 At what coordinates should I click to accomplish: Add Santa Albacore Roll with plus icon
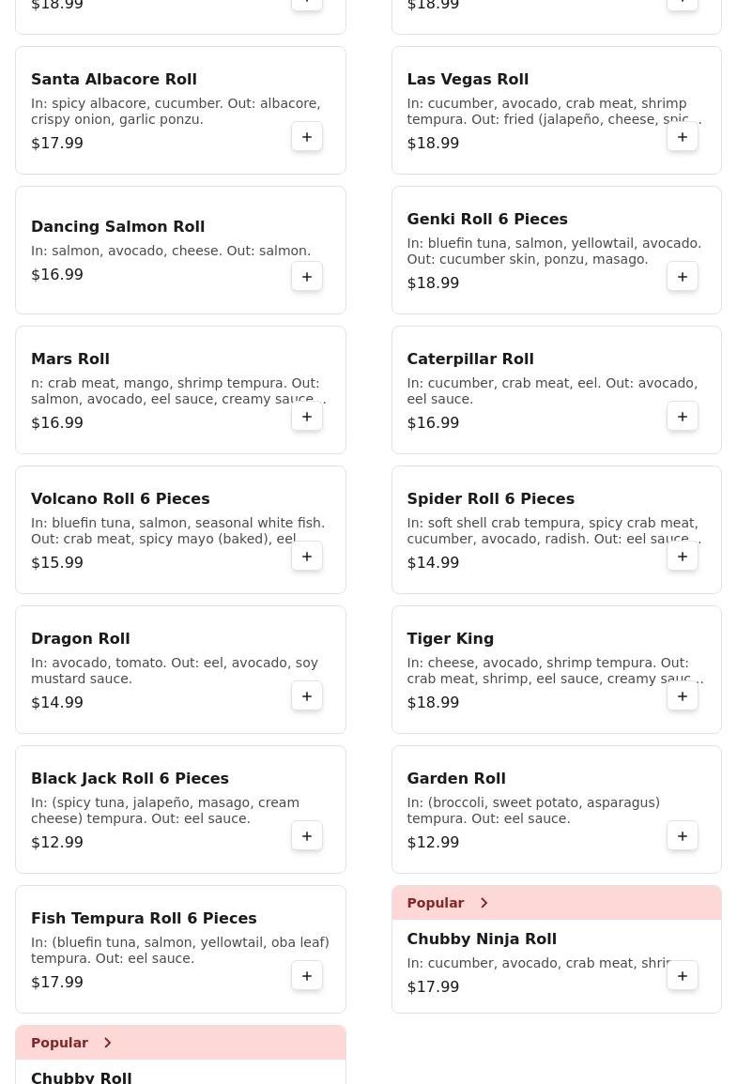click(307, 137)
